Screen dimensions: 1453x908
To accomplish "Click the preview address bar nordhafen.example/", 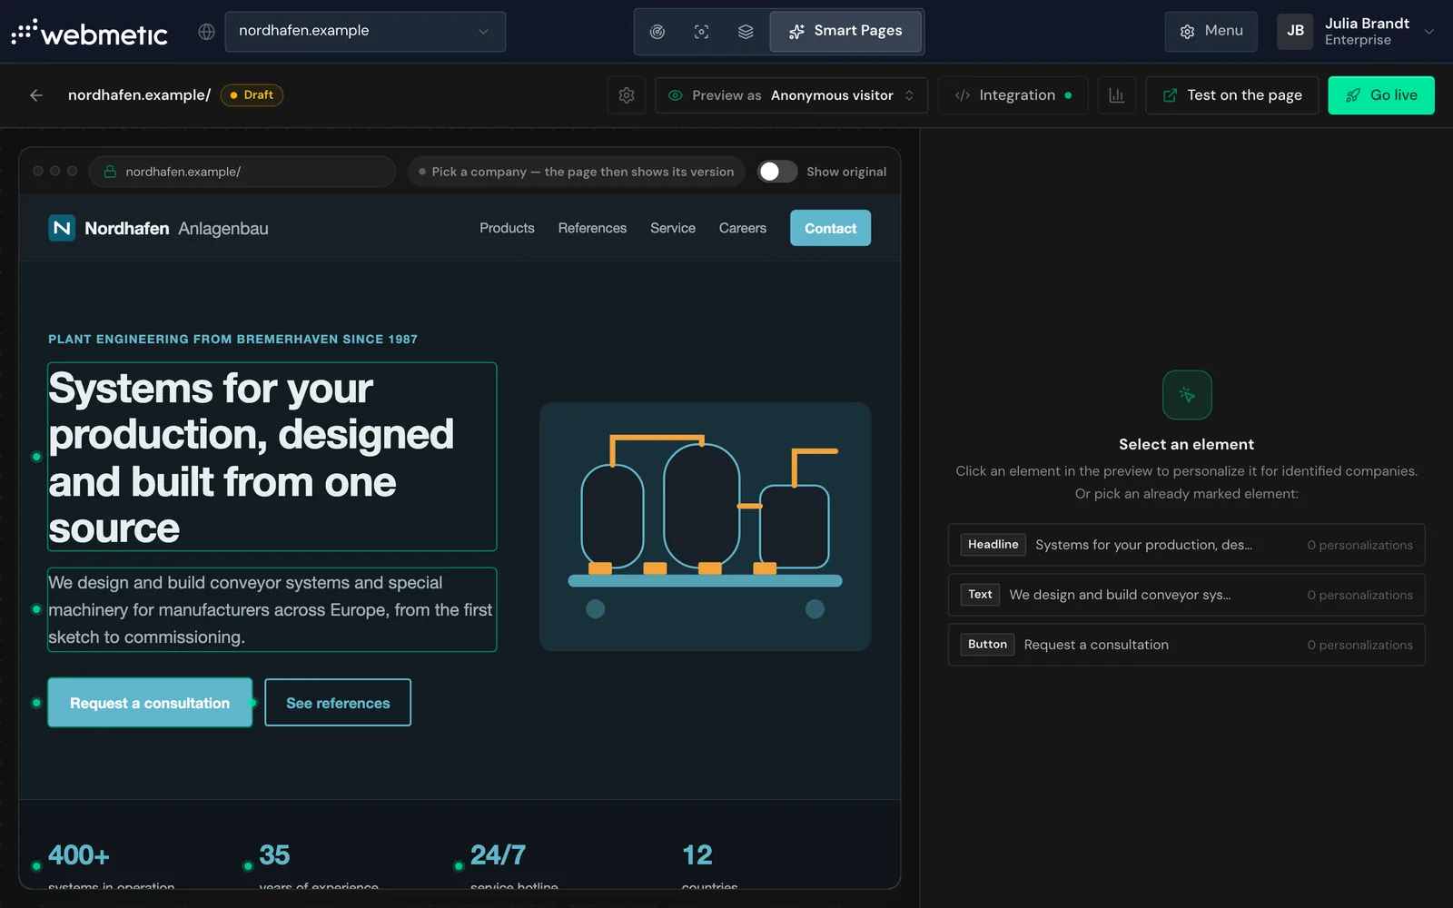I will pos(242,172).
